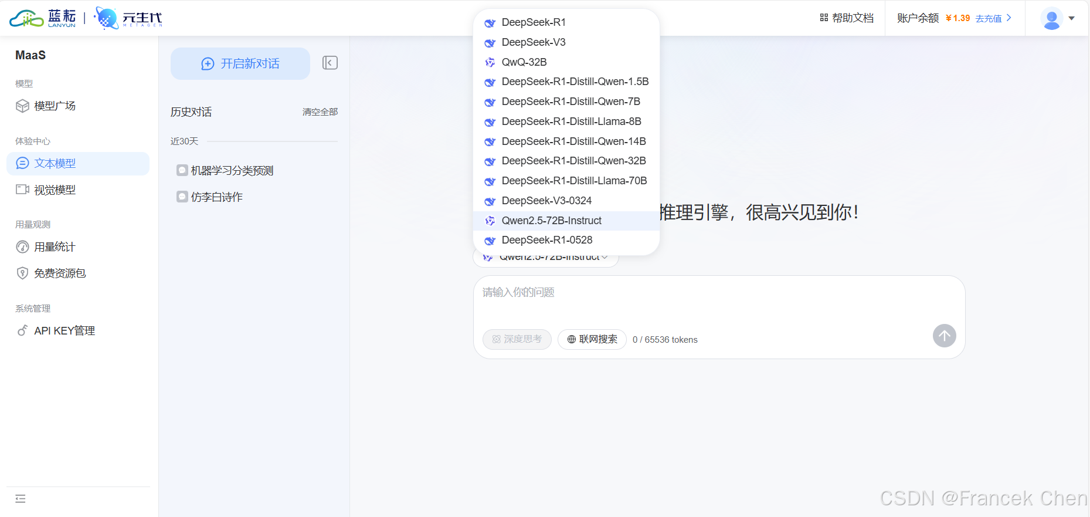Open the user account dropdown arrow
Screen dimensions: 1090x517
[x=1072, y=18]
